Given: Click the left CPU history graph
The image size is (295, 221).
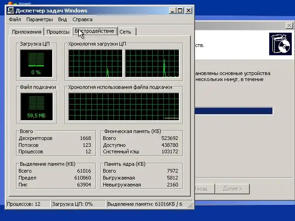Looking at the screenshot, I should pos(95,64).
